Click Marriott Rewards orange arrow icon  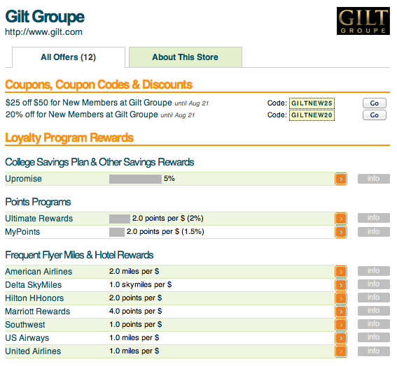pyautogui.click(x=341, y=312)
